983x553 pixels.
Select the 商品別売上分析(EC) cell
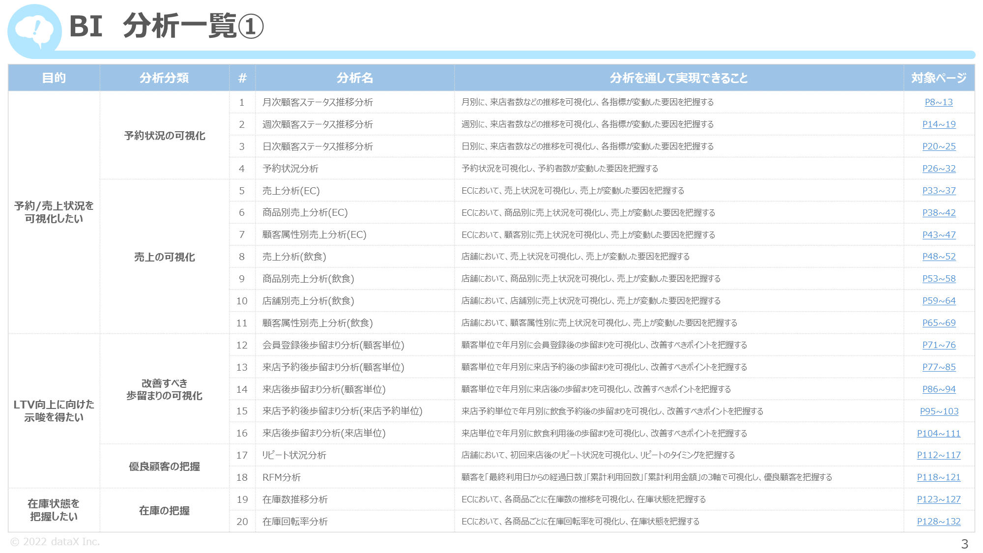click(x=355, y=213)
